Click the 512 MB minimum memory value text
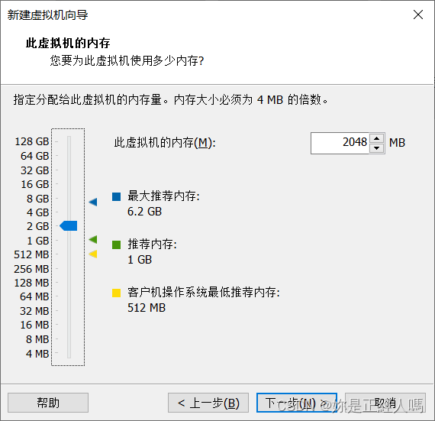 coord(147,308)
